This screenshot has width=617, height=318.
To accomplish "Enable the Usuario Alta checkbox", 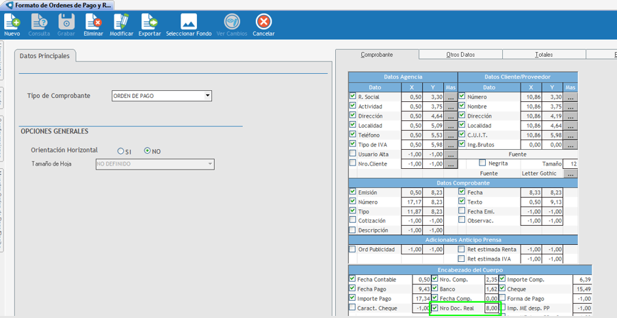I will pos(353,154).
